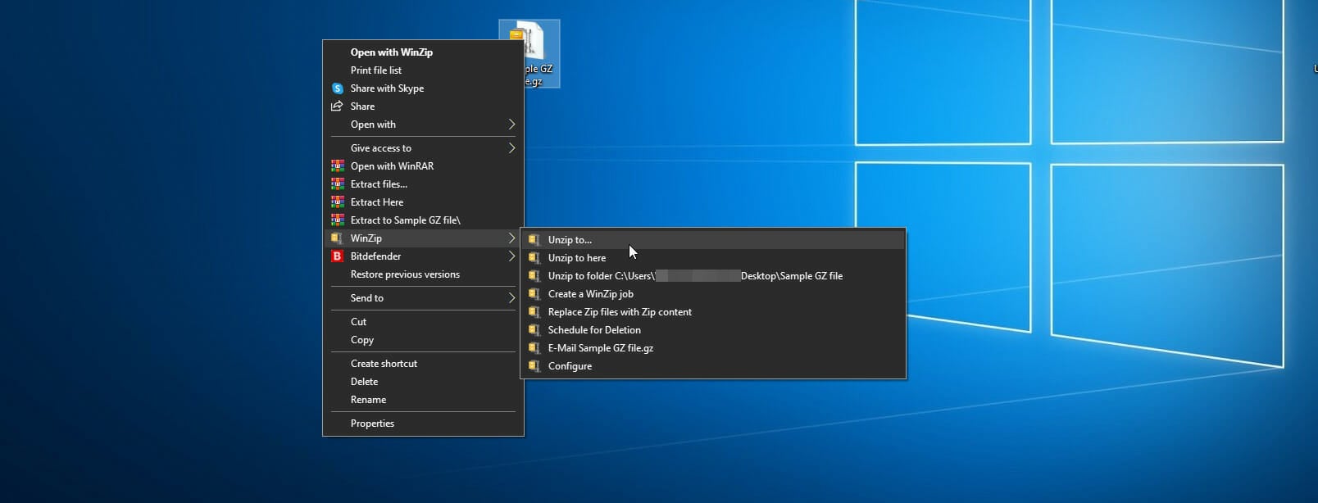The image size is (1318, 503).
Task: Choose Restore previous versions
Action: coord(423,274)
